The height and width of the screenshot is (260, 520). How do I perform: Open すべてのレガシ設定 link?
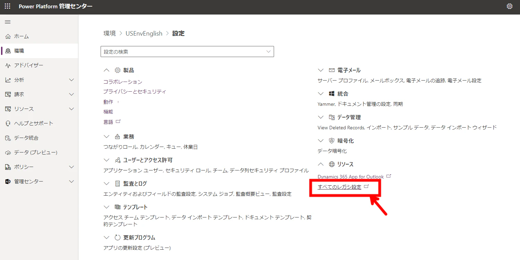pyautogui.click(x=339, y=187)
